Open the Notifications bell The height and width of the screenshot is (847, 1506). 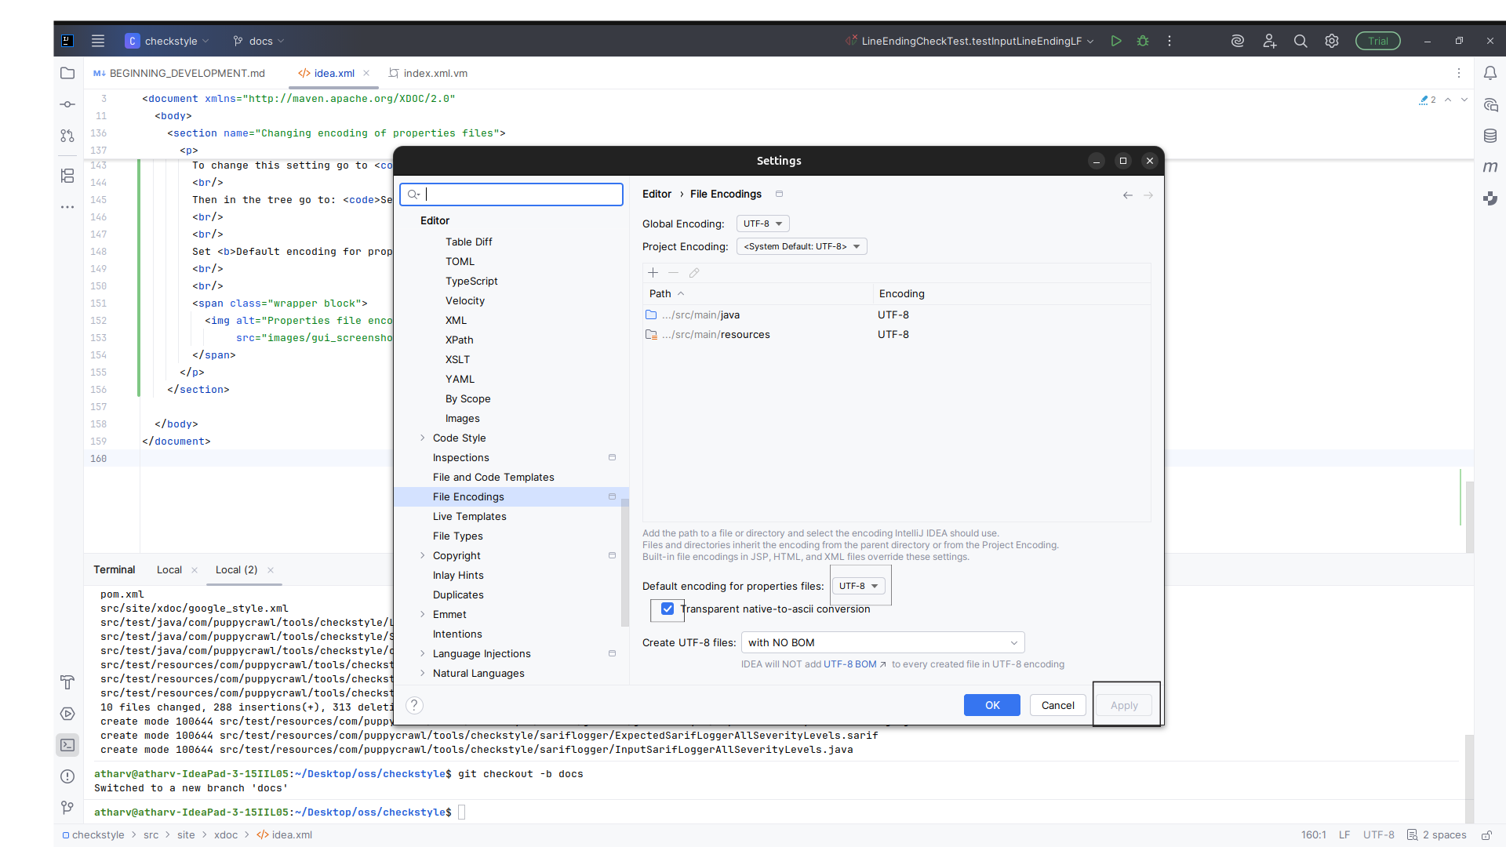1491,73
